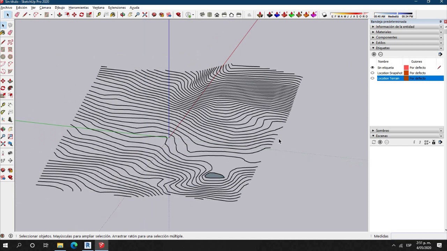Activate the Move tool in top toolbar
The width and height of the screenshot is (447, 251).
[74, 15]
